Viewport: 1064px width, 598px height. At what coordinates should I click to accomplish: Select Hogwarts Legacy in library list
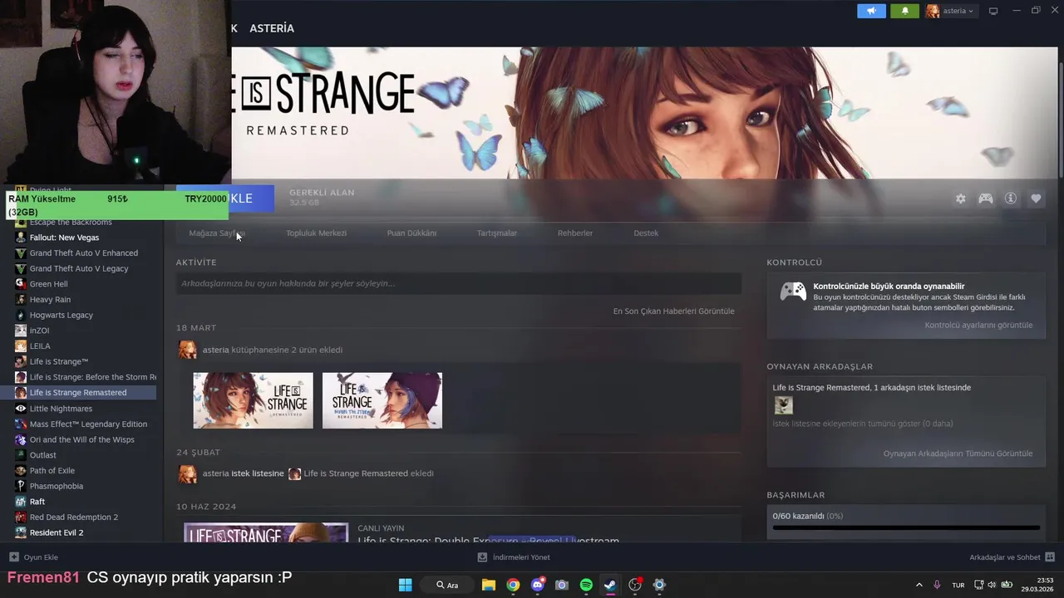[x=61, y=316]
